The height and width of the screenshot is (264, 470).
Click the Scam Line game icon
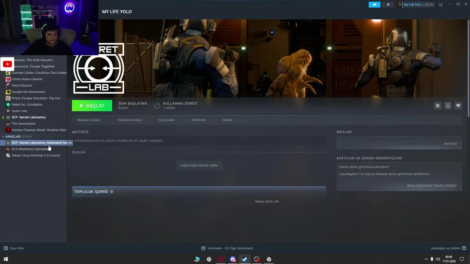[8, 111]
